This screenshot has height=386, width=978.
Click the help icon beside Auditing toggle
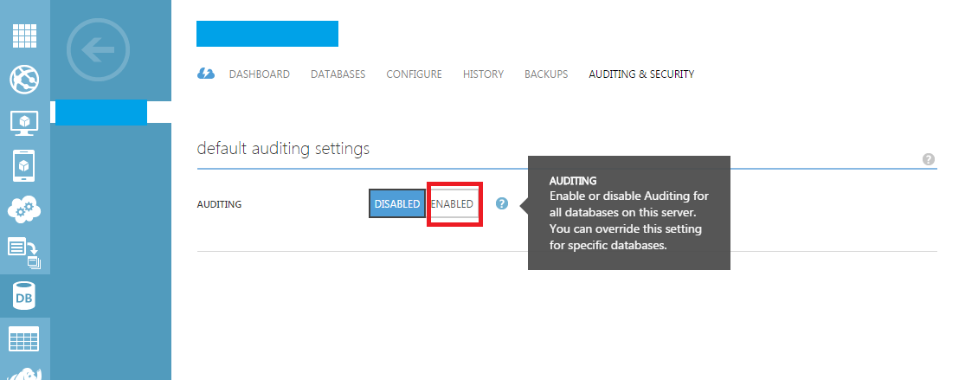coord(502,203)
